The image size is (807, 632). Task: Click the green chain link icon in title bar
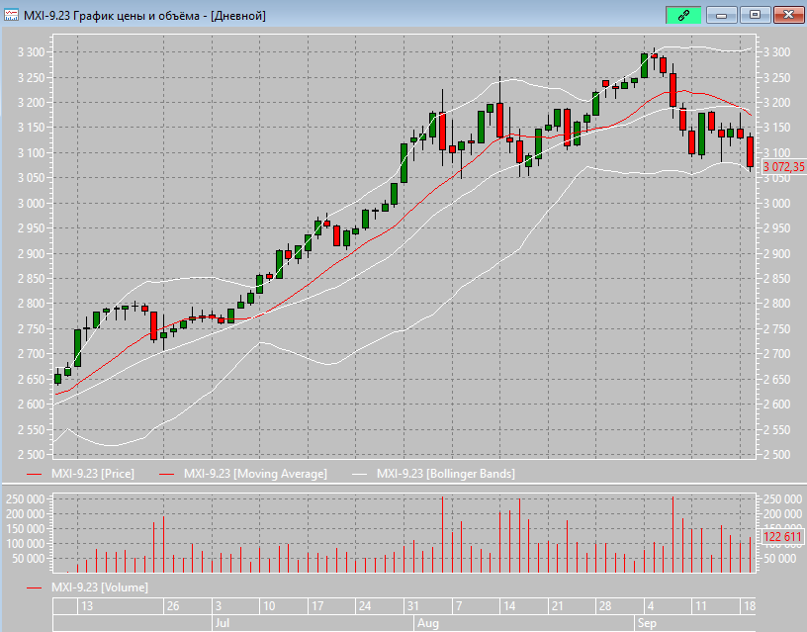(x=683, y=15)
